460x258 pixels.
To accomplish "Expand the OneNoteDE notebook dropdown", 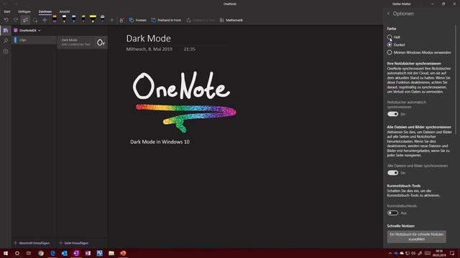I will (x=27, y=30).
